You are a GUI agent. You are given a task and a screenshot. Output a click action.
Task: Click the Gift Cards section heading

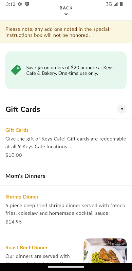coord(23,109)
